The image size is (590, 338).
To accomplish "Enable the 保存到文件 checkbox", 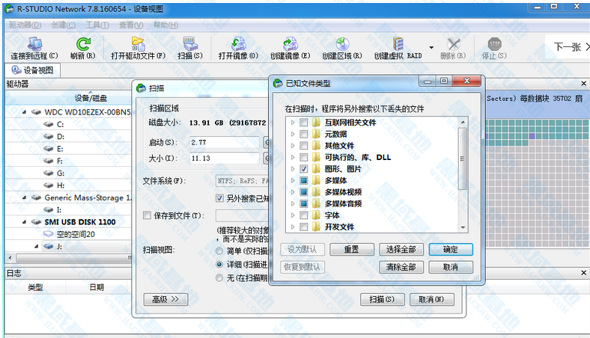I will coord(147,215).
